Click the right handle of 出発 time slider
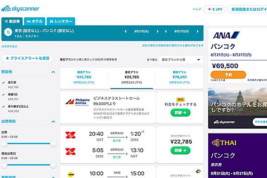The width and height of the screenshot is (267, 178). pos(53,144)
